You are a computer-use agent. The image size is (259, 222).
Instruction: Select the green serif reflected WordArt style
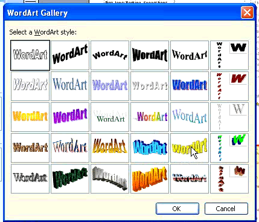(x=110, y=117)
